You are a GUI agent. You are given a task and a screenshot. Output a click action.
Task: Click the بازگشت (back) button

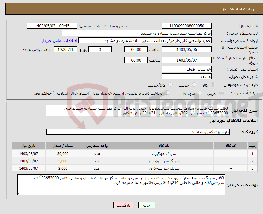123,205
